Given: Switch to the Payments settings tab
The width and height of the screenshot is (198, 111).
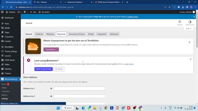Looking at the screenshot, I should [61, 34].
